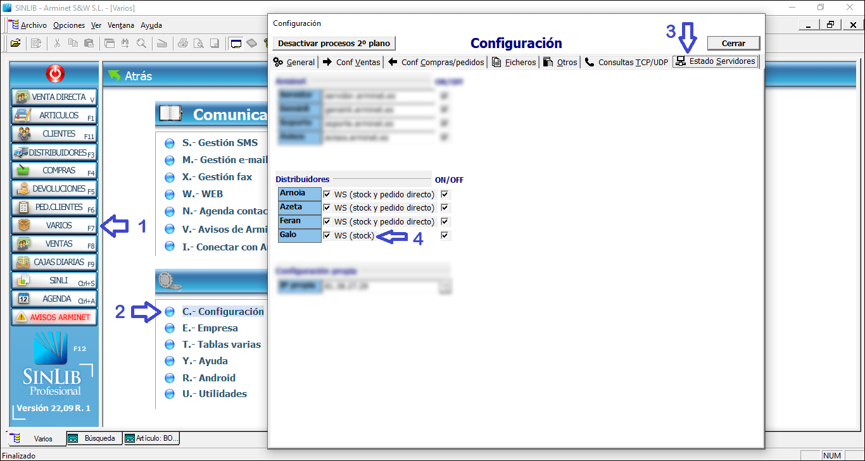865x461 pixels.
Task: Open VENTAS module in the sidebar
Action: point(54,243)
